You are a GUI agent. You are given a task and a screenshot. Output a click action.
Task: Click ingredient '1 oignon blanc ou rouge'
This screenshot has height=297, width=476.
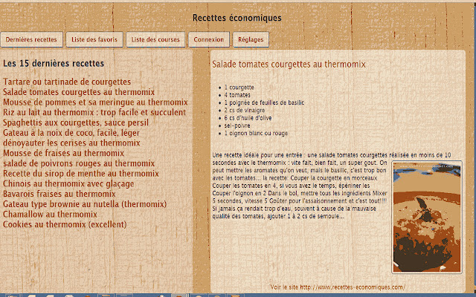tap(256, 133)
